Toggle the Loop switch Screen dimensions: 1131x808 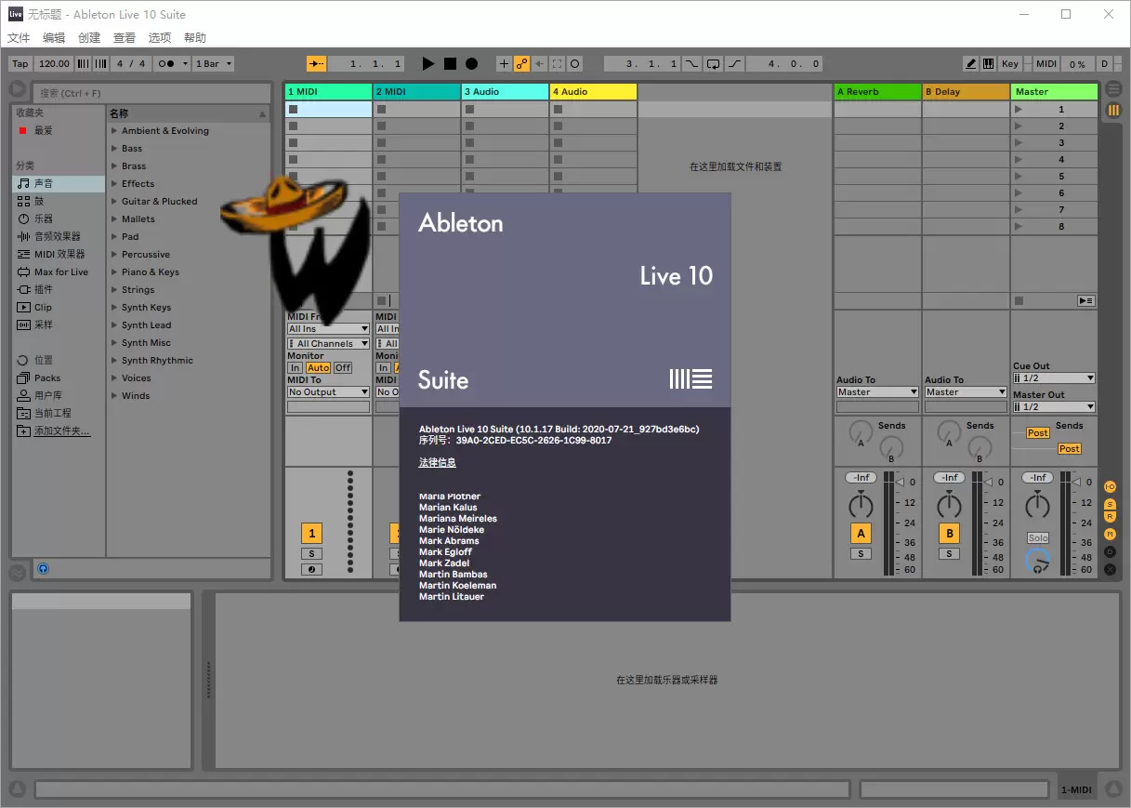tap(713, 64)
